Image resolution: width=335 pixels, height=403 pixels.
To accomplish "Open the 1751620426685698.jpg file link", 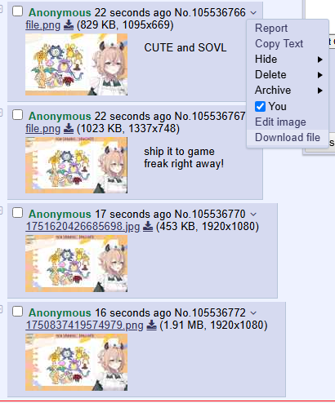I will pos(83,227).
